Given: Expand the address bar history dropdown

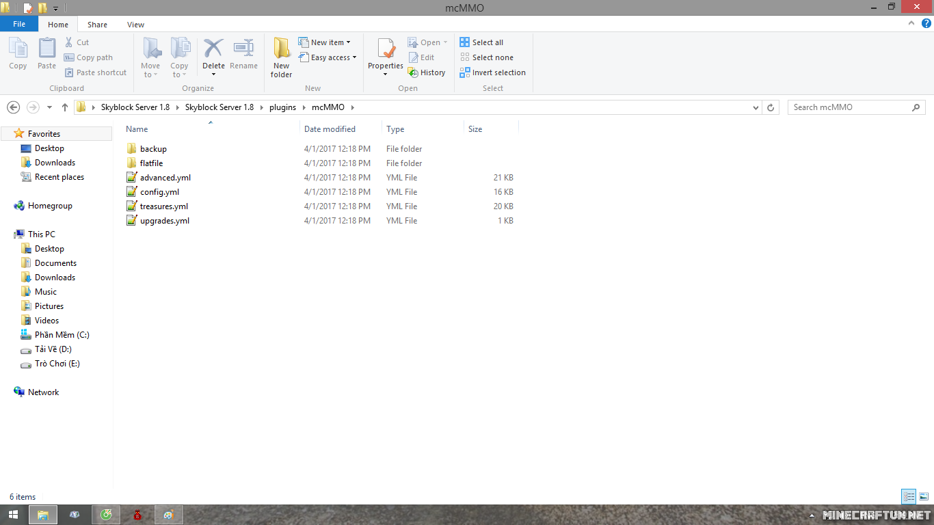Looking at the screenshot, I should (756, 107).
